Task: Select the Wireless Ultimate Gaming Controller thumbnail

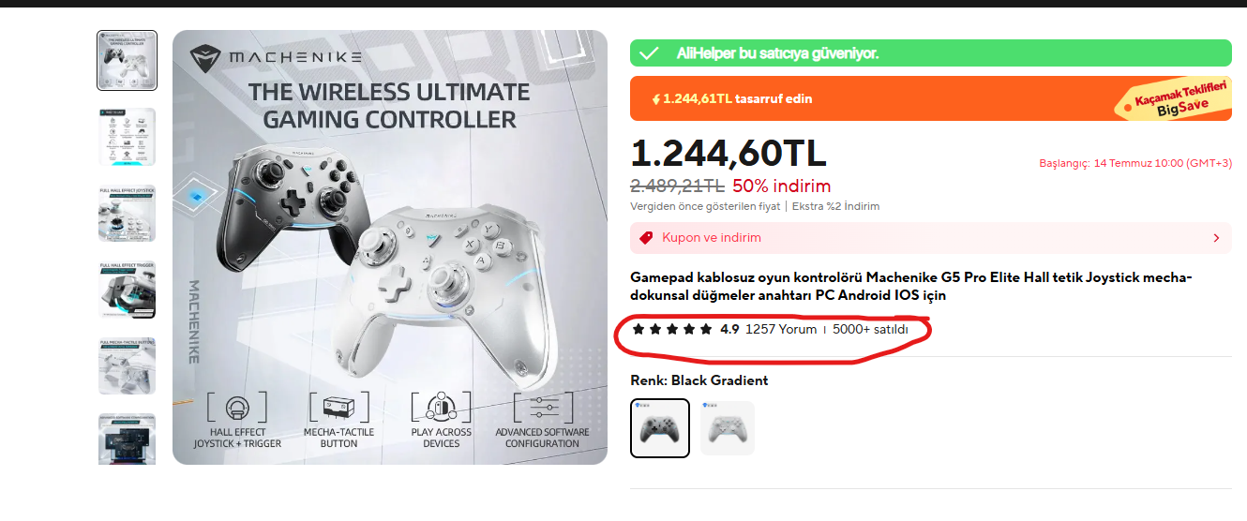Action: 127,60
